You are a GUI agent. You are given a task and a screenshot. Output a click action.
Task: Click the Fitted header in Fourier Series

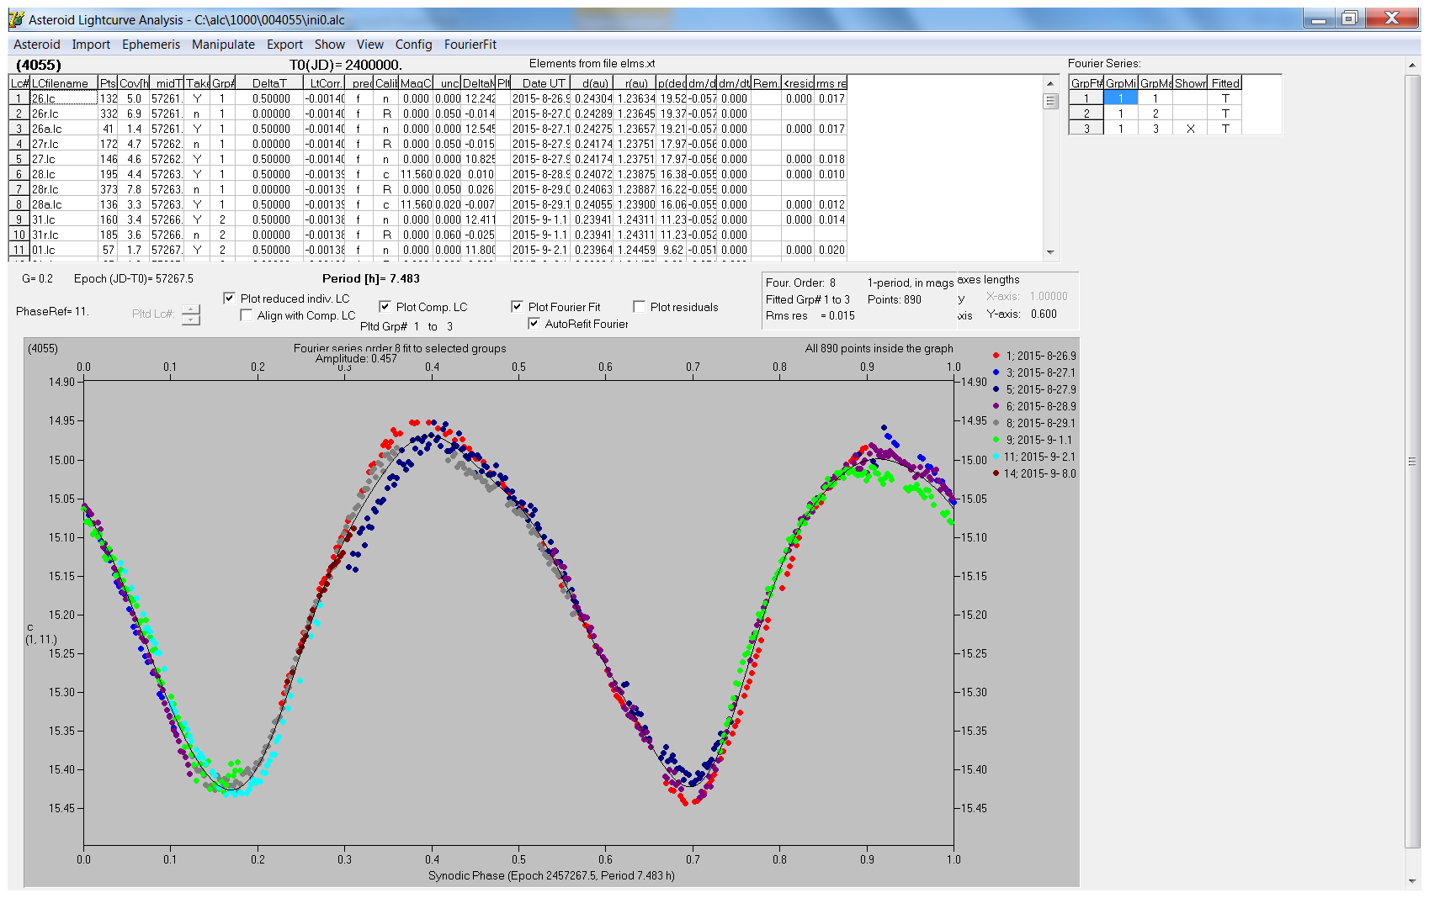[x=1225, y=83]
